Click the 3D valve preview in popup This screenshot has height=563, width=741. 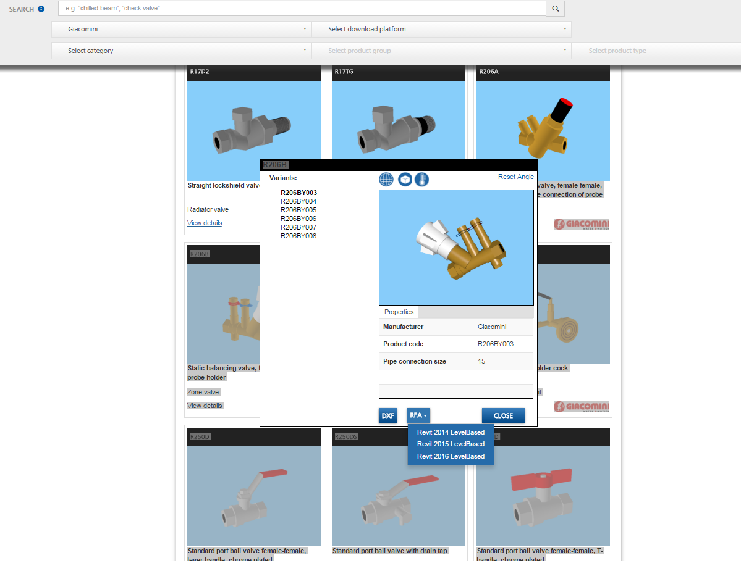point(456,248)
